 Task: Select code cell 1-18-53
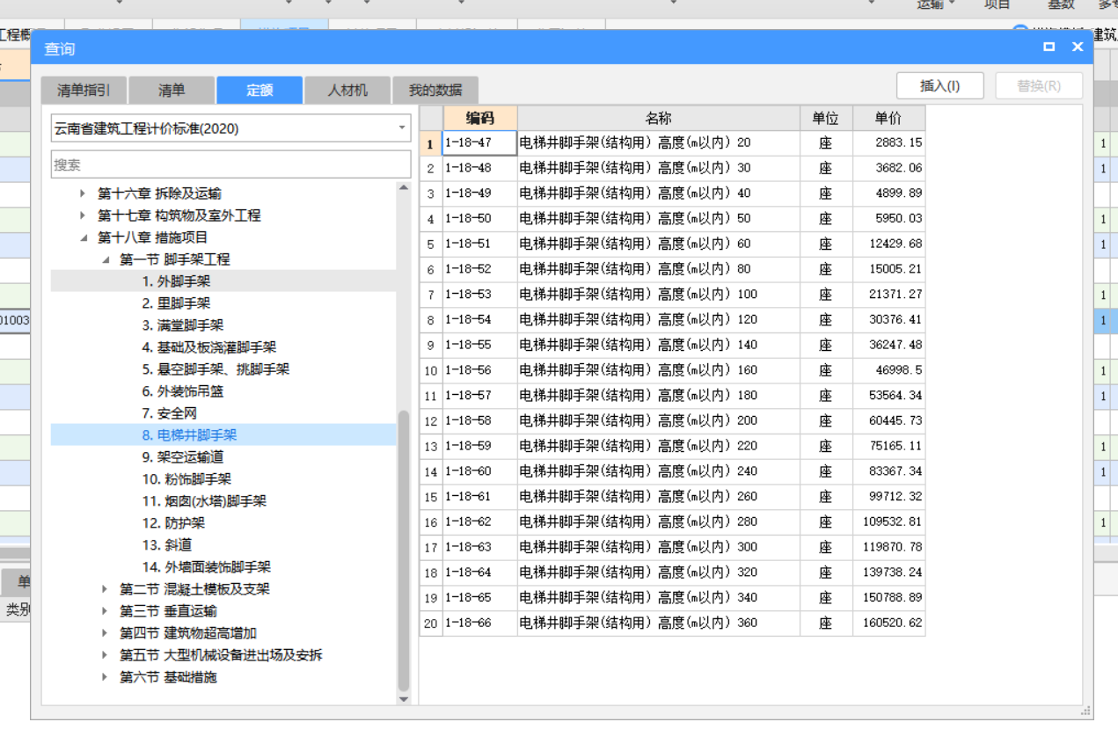480,294
